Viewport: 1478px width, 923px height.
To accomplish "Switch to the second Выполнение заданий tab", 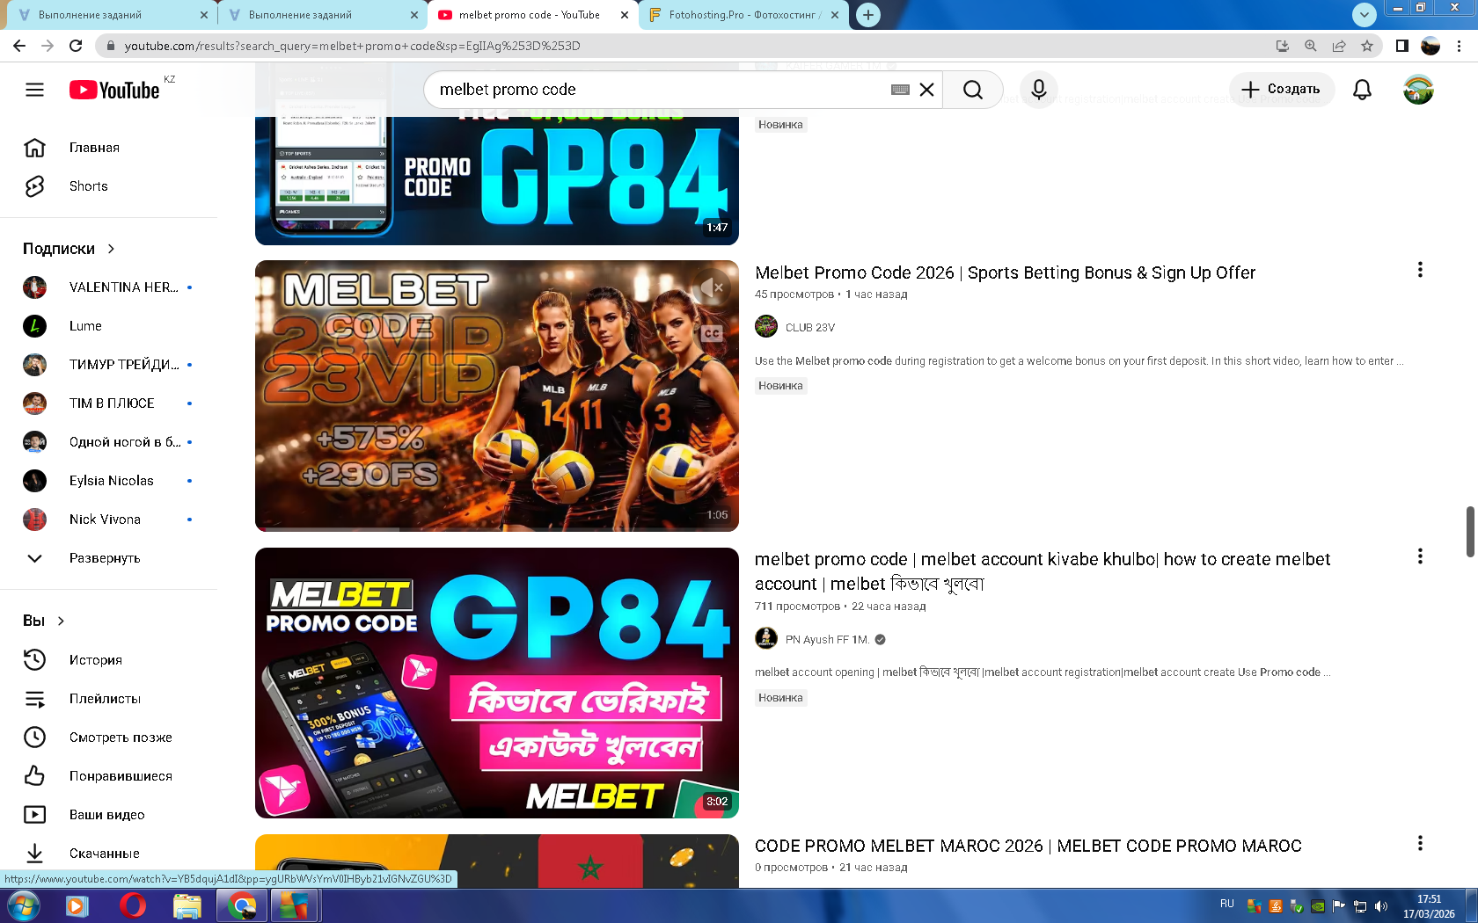I will pyautogui.click(x=322, y=15).
